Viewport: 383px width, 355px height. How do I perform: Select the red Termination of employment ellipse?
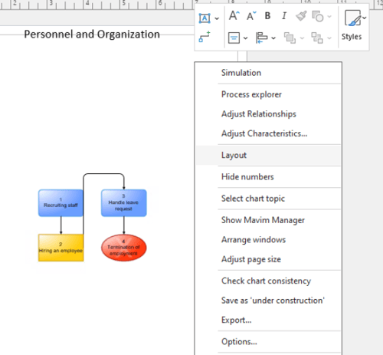[124, 248]
